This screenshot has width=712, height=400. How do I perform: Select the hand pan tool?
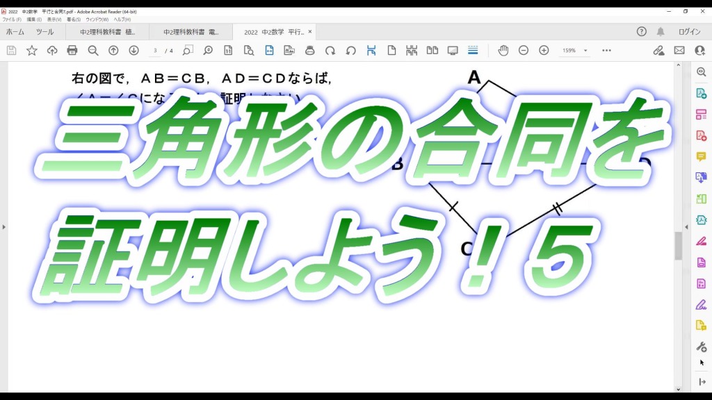tap(503, 51)
